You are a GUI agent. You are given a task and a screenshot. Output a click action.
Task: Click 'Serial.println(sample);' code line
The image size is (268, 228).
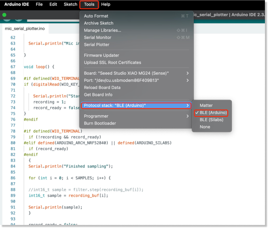[x=55, y=207]
